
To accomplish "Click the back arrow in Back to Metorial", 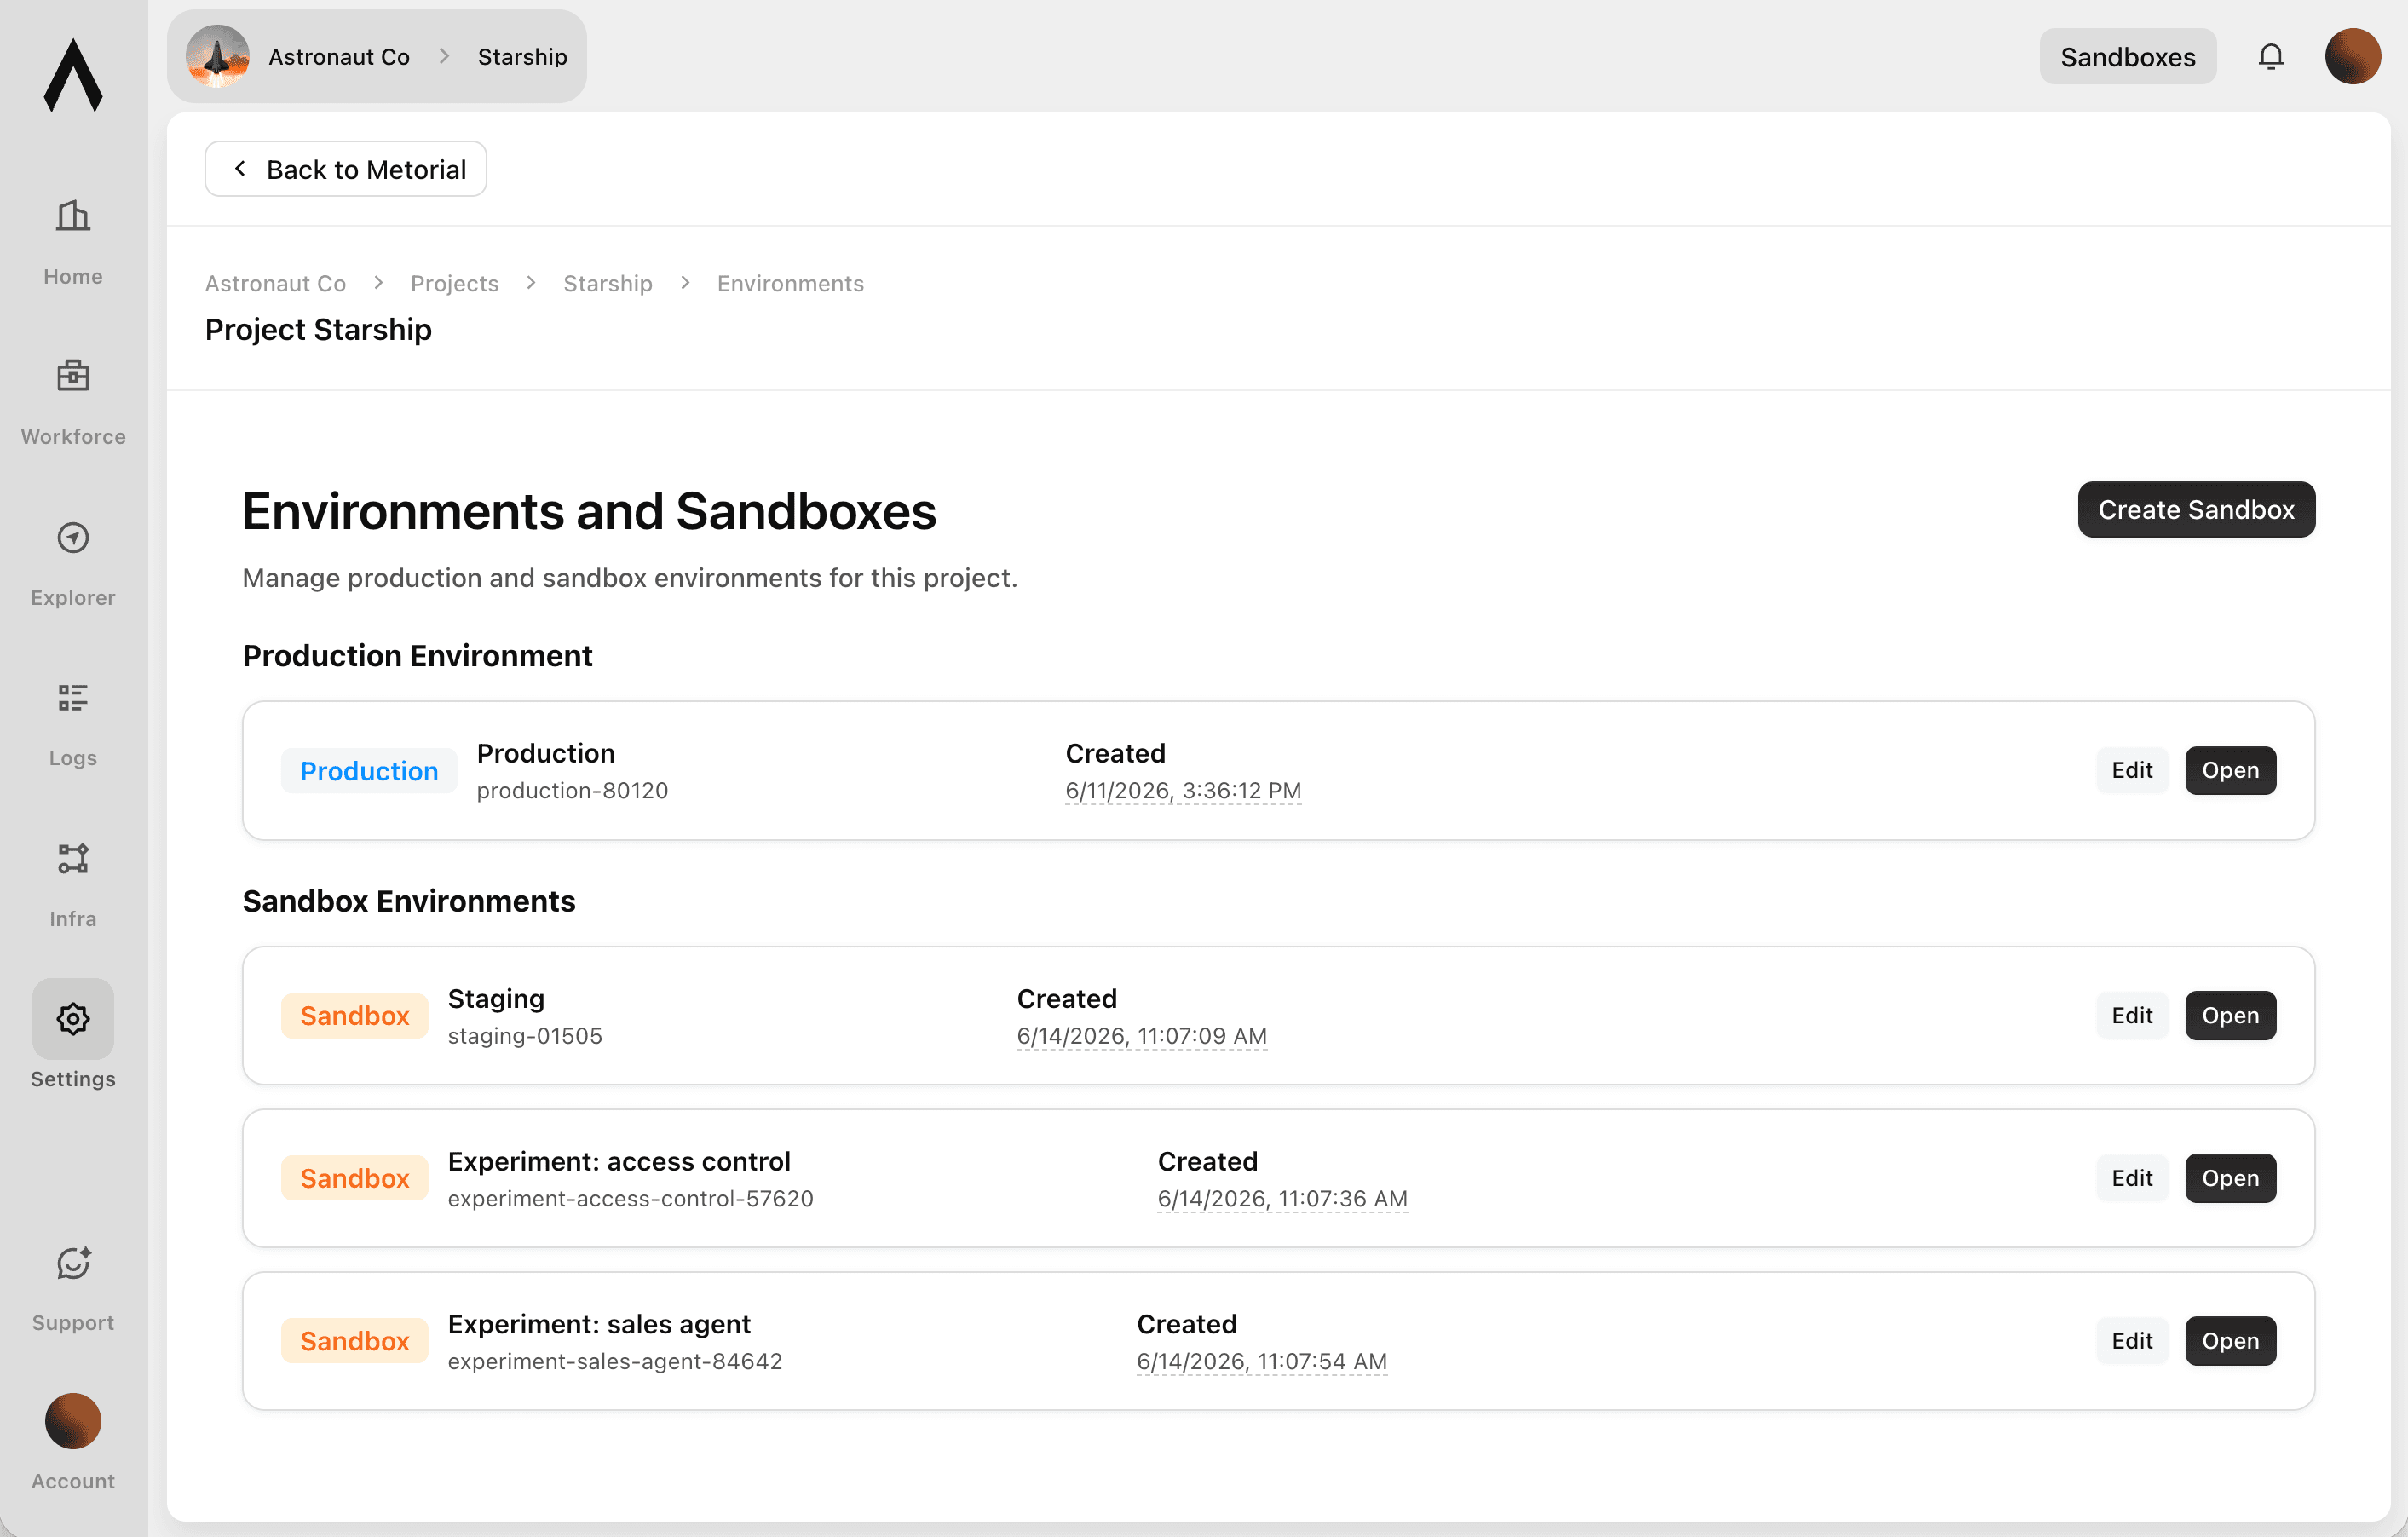I will [240, 169].
